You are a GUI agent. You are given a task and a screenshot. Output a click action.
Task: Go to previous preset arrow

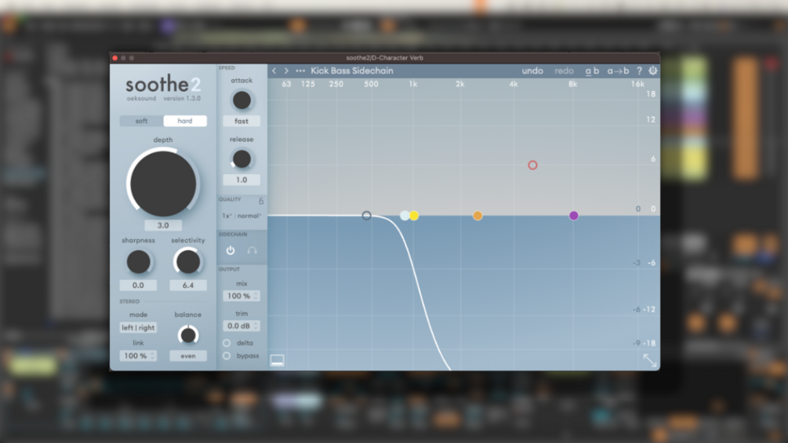tap(274, 71)
